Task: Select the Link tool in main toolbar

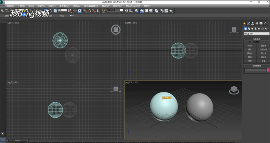Action: pos(2,11)
